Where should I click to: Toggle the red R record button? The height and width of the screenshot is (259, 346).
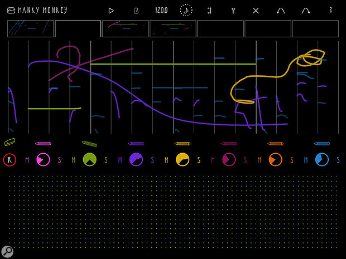9,160
